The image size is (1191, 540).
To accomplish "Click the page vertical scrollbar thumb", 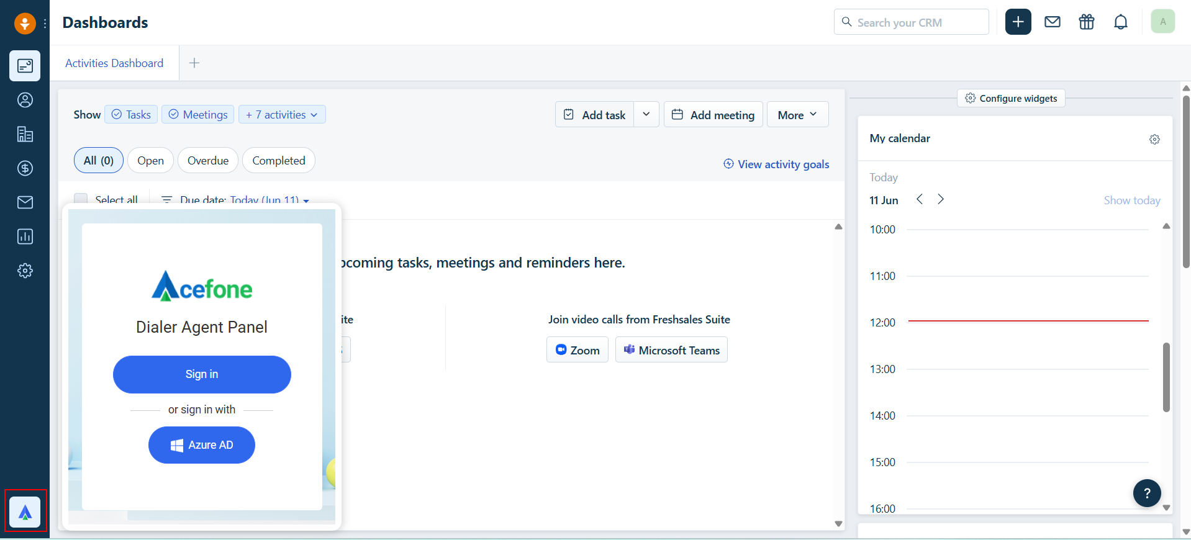I will (1186, 181).
